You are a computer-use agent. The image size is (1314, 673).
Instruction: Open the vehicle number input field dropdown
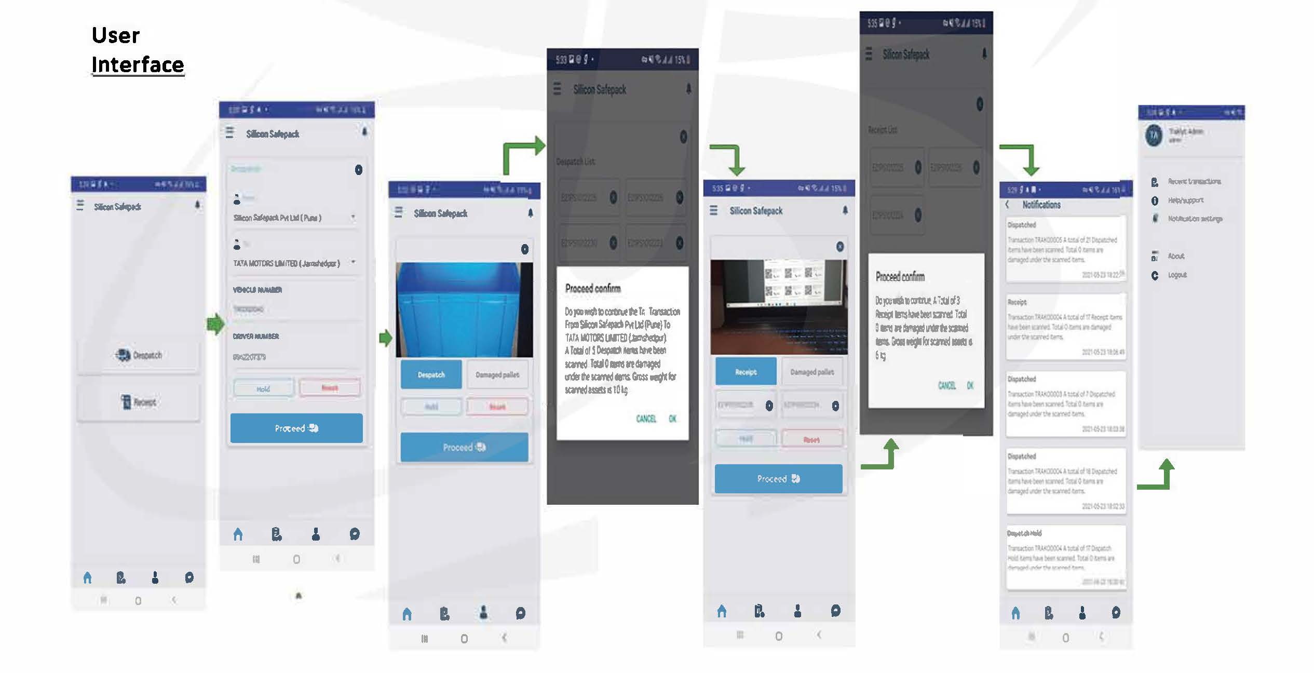pos(296,308)
